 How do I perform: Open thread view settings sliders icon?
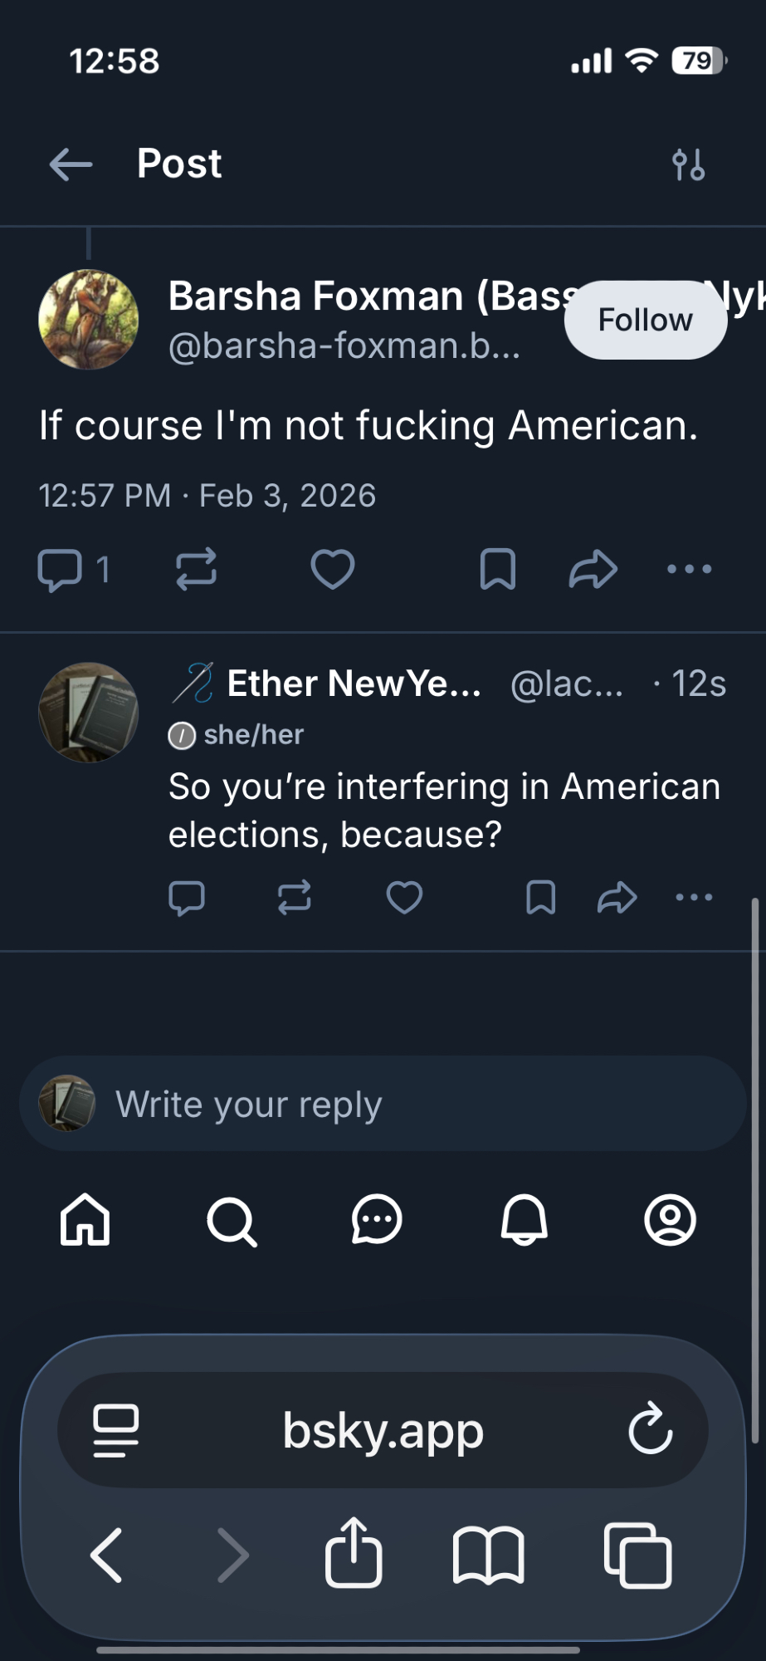(689, 164)
